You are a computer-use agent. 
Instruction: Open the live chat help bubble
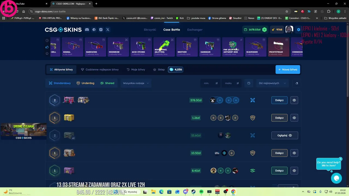pyautogui.click(x=336, y=178)
